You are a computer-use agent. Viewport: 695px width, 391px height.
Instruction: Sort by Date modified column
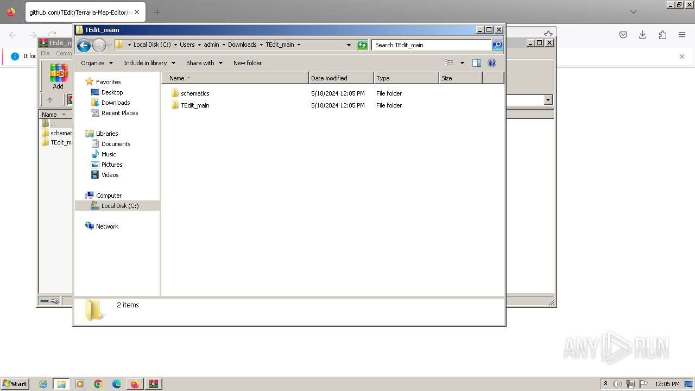click(341, 78)
